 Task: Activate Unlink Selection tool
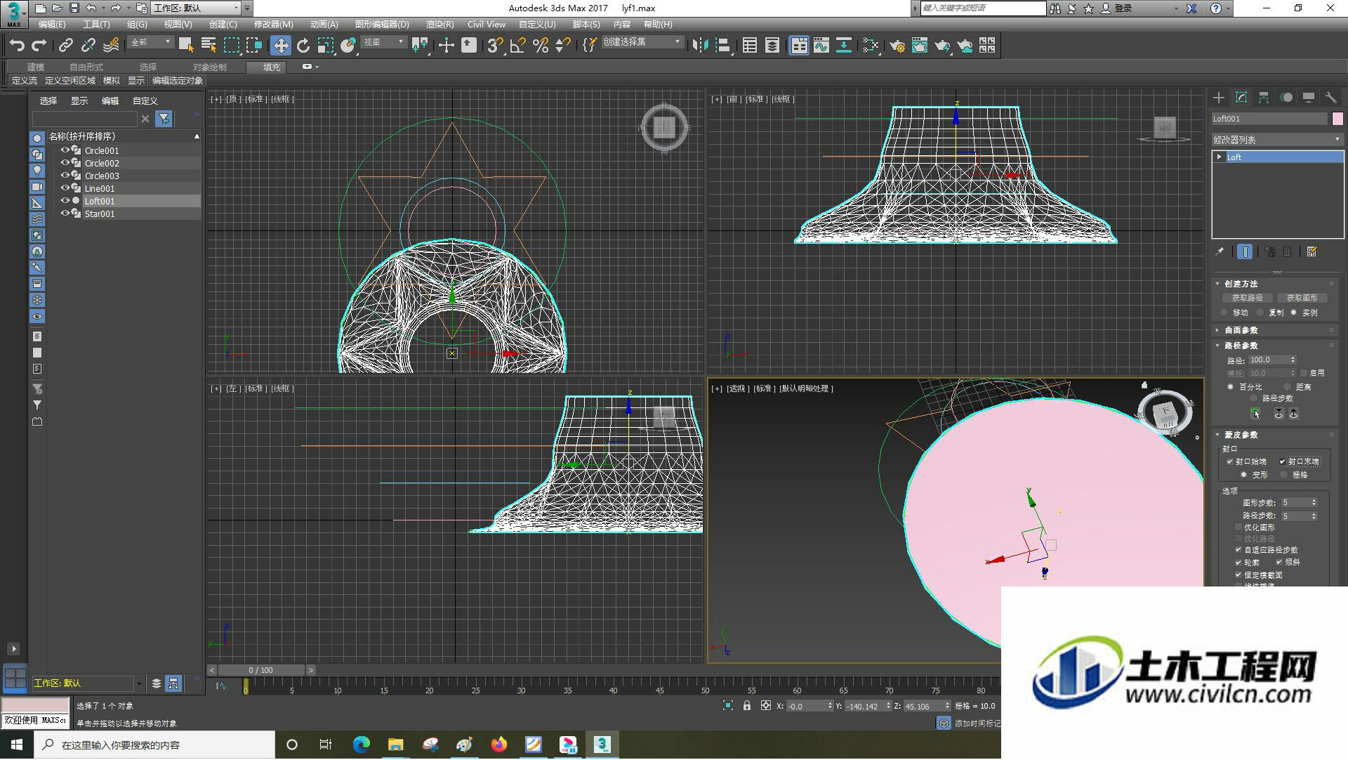(x=88, y=46)
